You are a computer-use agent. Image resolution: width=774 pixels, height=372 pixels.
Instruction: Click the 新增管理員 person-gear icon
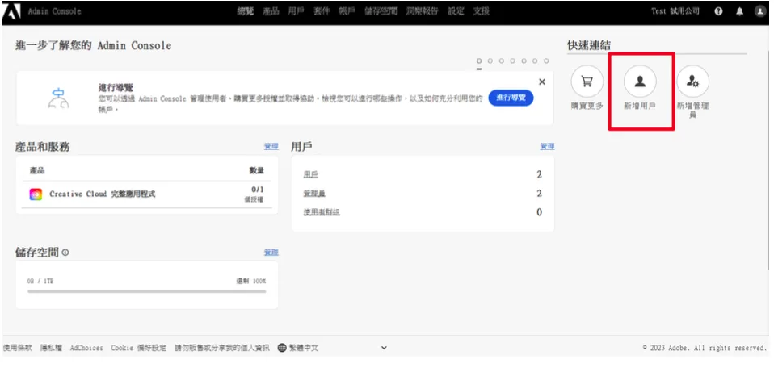[692, 82]
